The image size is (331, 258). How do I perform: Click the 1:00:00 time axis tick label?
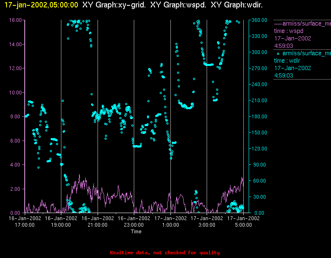pos(170,225)
